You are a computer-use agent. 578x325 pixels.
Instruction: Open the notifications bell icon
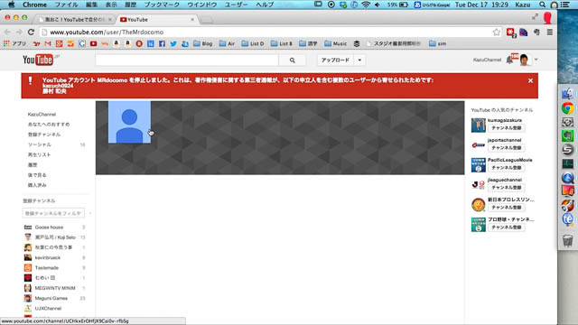[x=509, y=60]
